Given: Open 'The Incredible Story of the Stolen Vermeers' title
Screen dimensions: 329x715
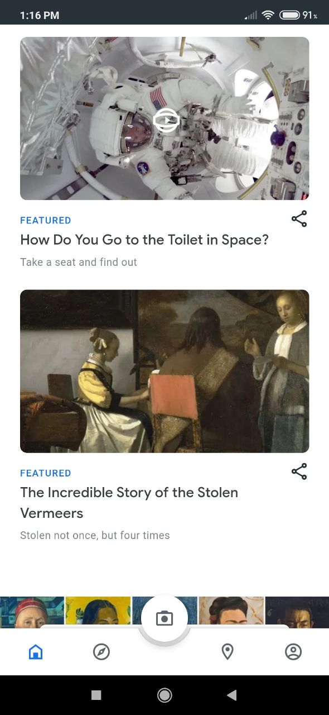Looking at the screenshot, I should coord(129,503).
